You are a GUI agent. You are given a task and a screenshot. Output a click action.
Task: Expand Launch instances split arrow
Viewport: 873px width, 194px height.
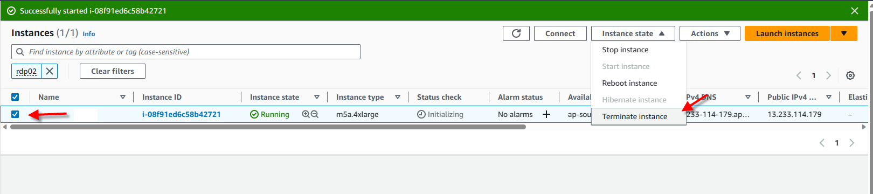[844, 33]
